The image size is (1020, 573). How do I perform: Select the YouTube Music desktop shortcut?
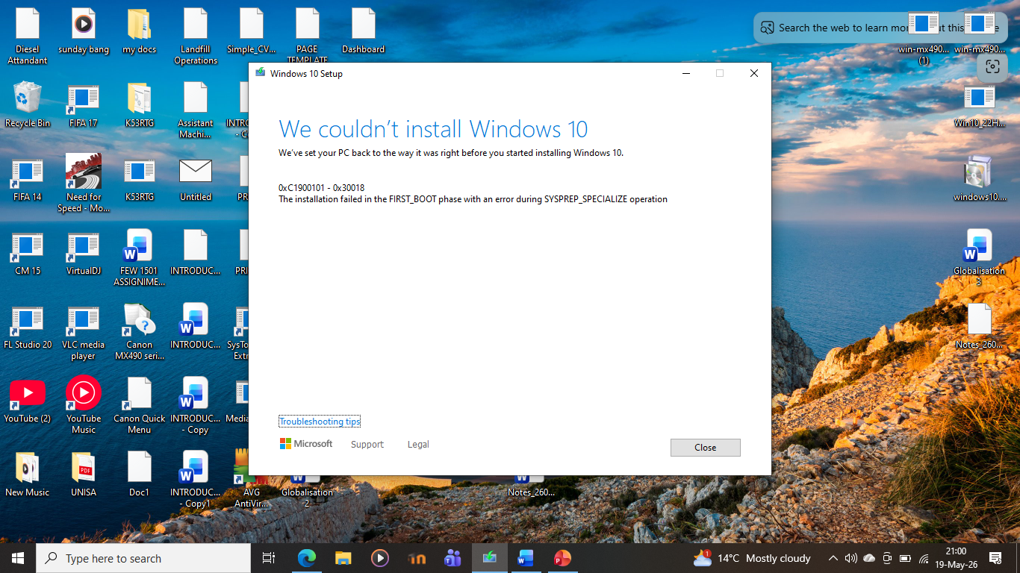click(83, 406)
